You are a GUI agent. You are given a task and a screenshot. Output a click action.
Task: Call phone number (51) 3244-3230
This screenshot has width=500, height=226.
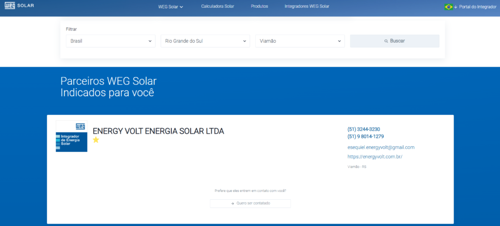[x=363, y=129]
